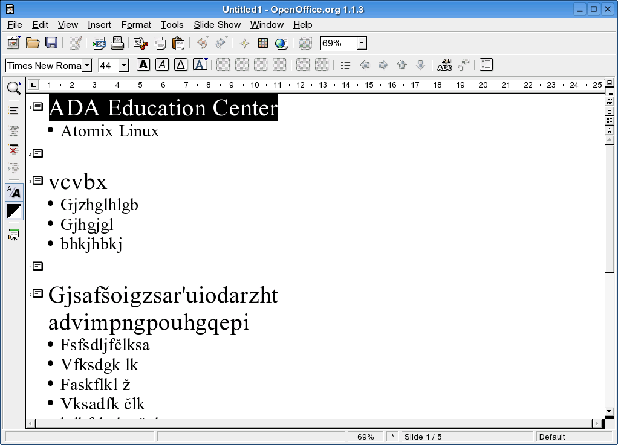Screen dimensions: 618x445
Task: Click the slide icon beside 'vcvbx'
Action: pyautogui.click(x=37, y=180)
